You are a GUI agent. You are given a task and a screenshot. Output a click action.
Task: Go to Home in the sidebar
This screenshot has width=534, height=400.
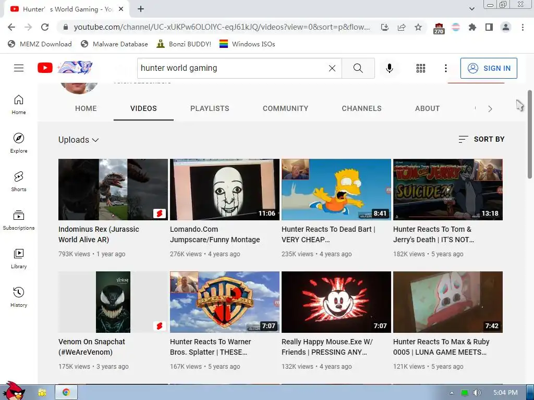19,105
